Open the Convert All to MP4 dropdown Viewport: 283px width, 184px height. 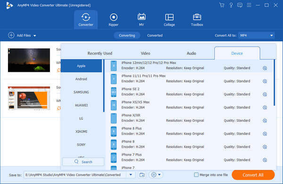(256, 35)
